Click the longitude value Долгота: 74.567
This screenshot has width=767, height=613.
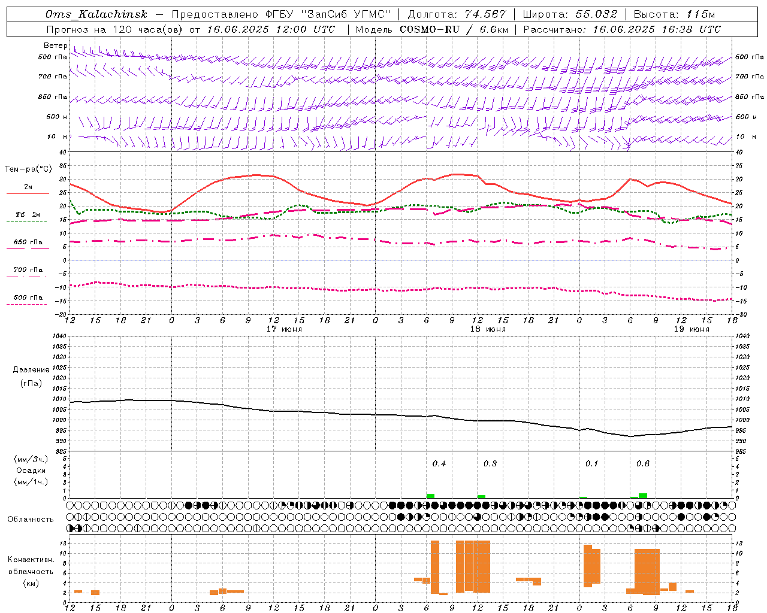click(x=457, y=14)
